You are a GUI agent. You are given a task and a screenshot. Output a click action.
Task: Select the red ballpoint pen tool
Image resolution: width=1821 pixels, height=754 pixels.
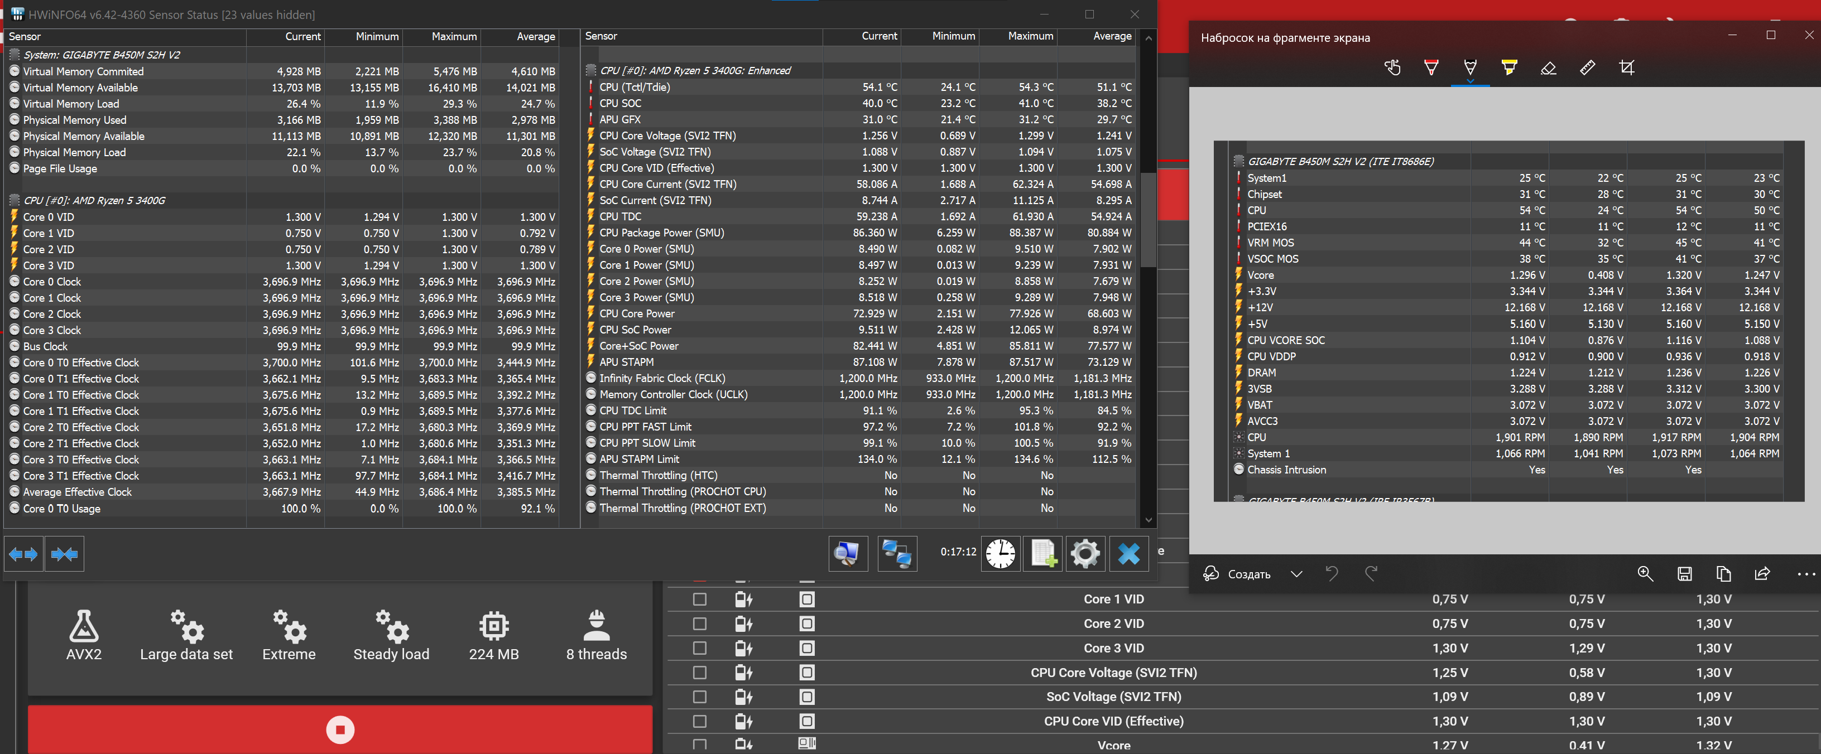(1431, 68)
